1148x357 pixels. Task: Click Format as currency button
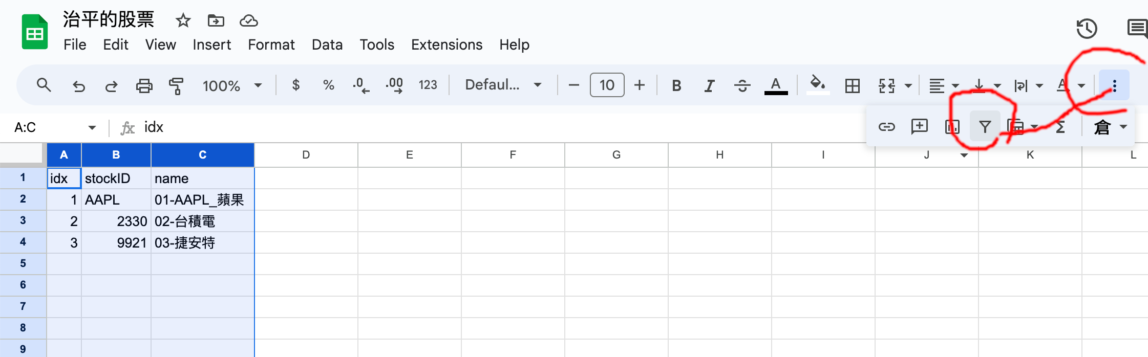click(x=295, y=85)
